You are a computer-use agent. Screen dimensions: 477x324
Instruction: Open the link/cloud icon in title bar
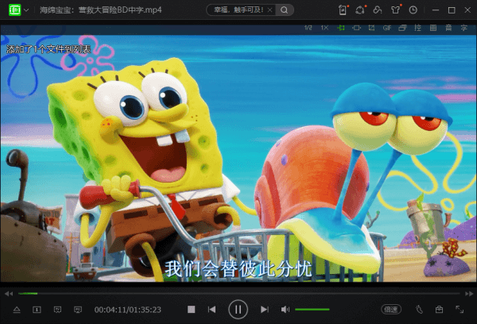pos(378,10)
